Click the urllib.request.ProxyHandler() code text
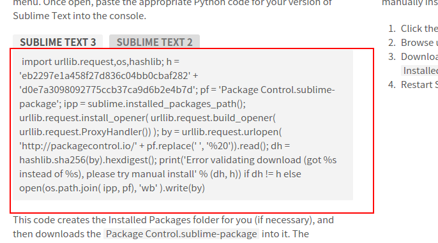Image resolution: width=438 pixels, height=243 pixels. coord(85,131)
